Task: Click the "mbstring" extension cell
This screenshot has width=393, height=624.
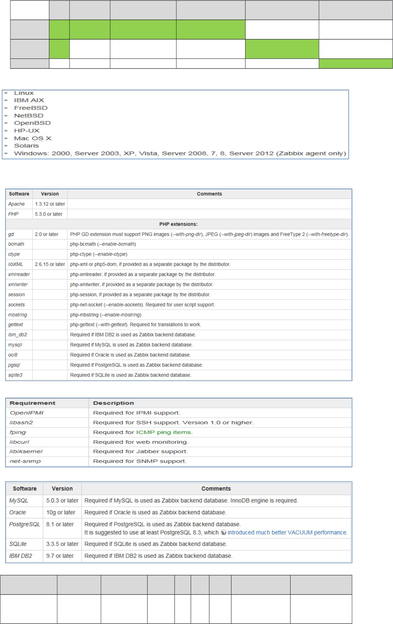Action: 19,315
